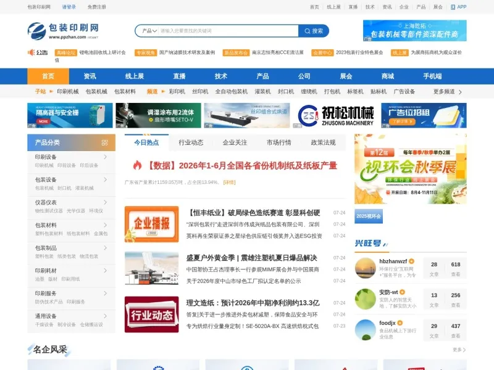
Task: Open the 详情 link under headline
Action: tap(229, 182)
